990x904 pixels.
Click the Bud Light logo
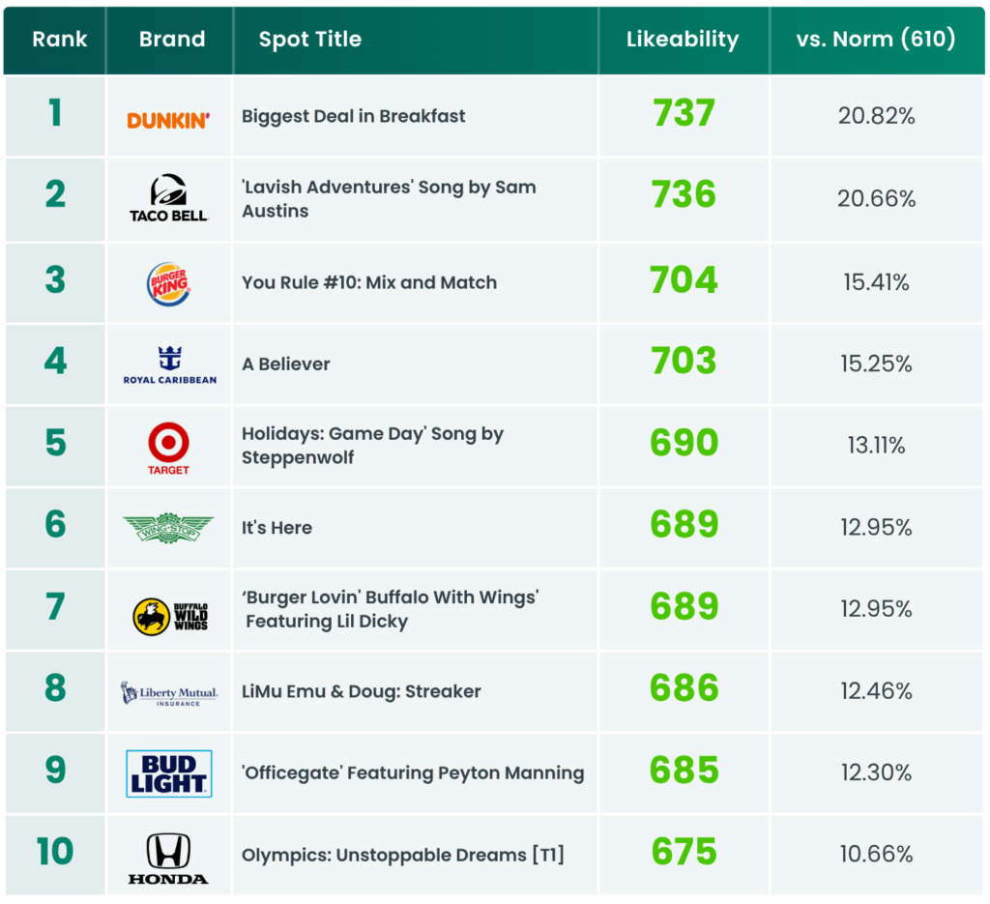coord(169,773)
